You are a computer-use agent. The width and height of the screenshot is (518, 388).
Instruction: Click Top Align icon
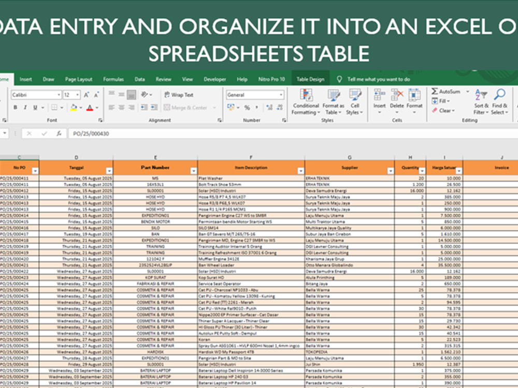pos(112,95)
